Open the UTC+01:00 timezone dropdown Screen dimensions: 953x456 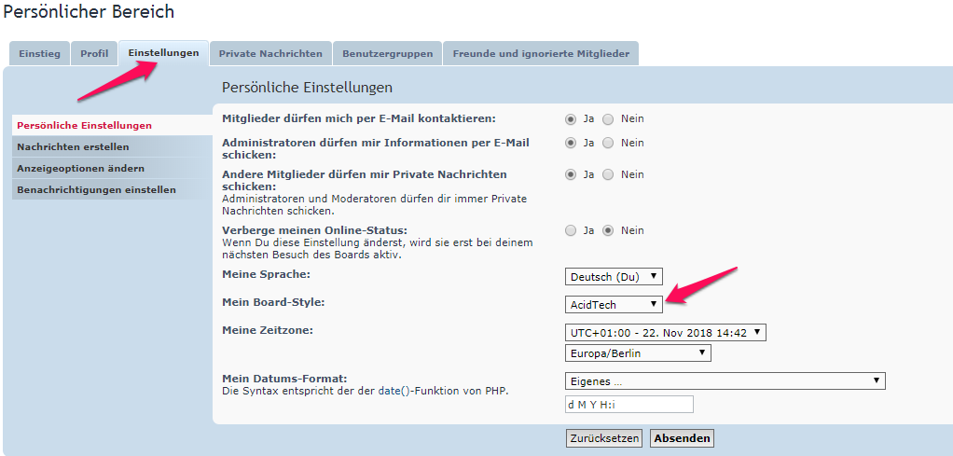click(x=666, y=333)
